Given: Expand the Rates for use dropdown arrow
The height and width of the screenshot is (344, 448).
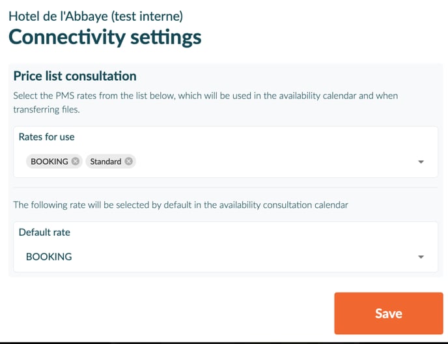Looking at the screenshot, I should [x=421, y=162].
